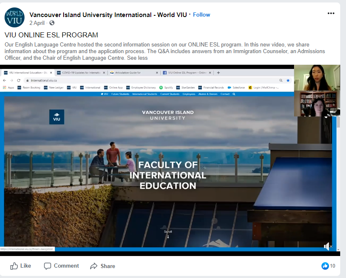346x278 pixels.
Task: Click the bookmark star in the address bar
Action: [288, 80]
